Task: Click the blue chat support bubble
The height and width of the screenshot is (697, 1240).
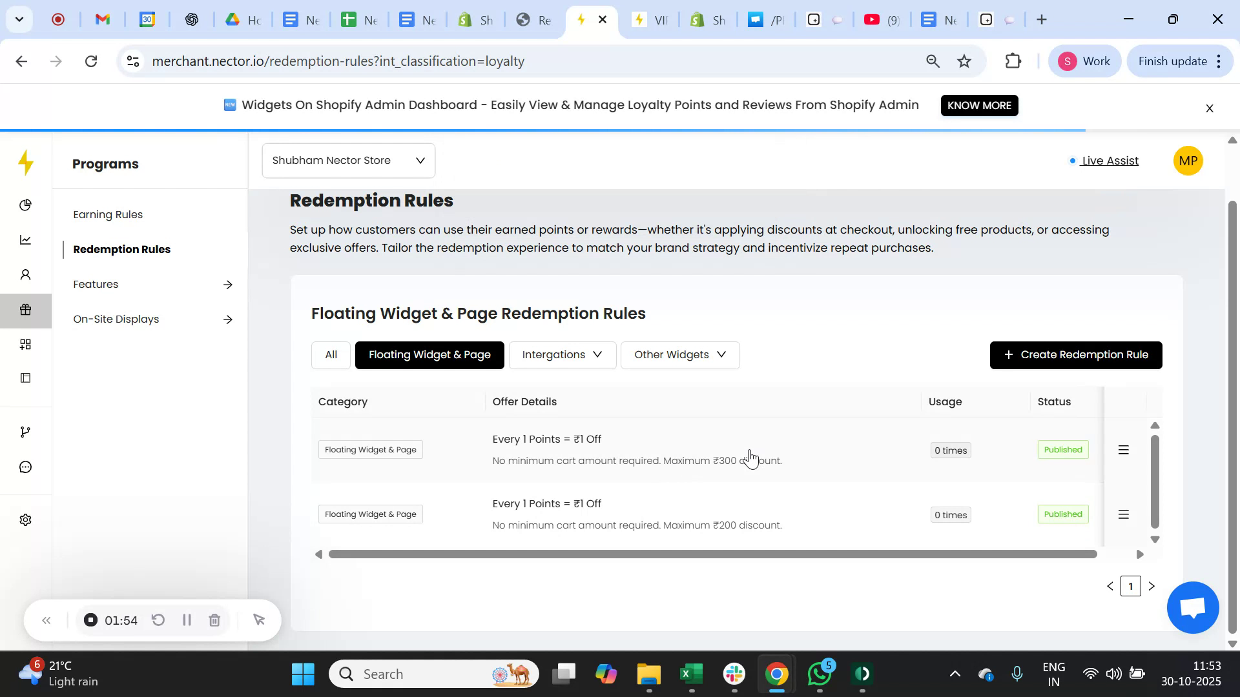Action: 1192,607
